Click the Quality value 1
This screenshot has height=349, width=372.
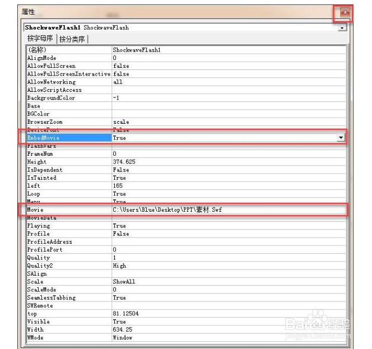(114, 258)
